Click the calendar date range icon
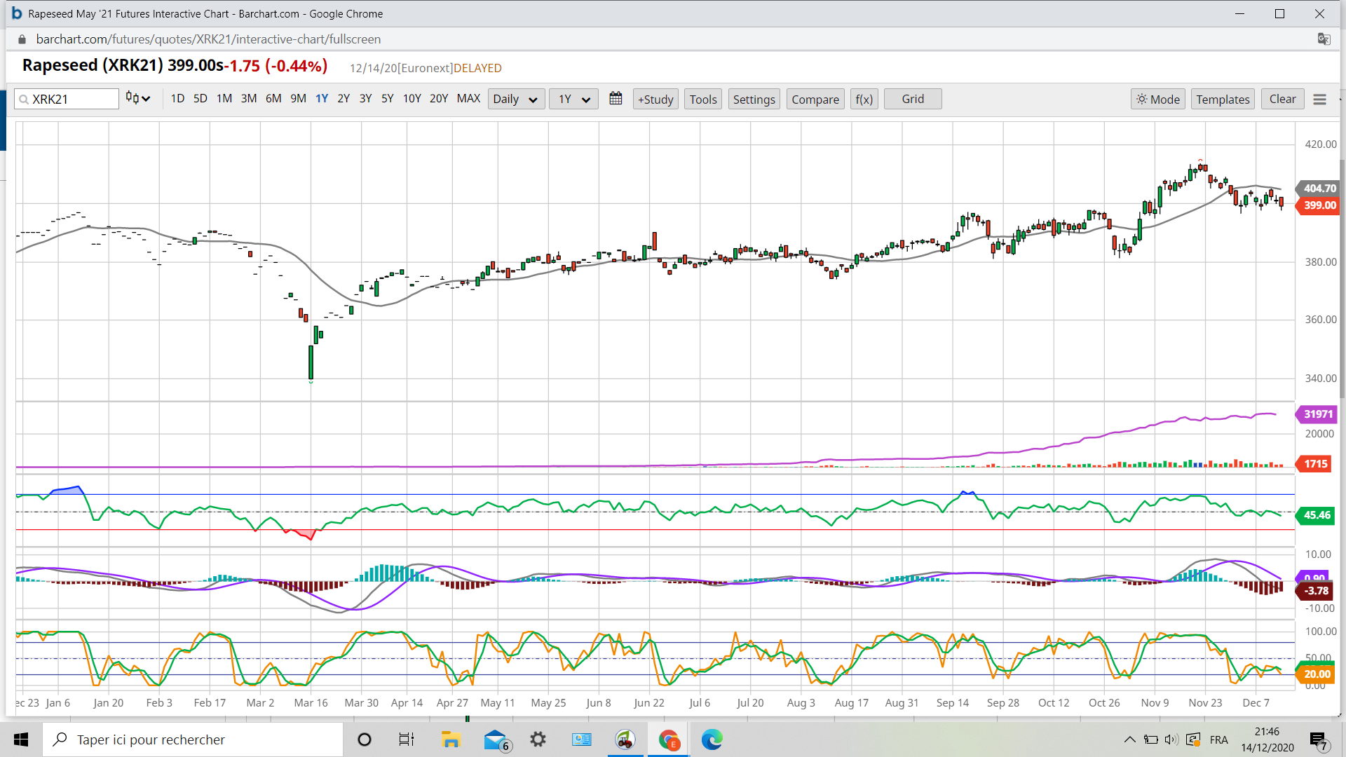Image resolution: width=1346 pixels, height=757 pixels. [616, 99]
